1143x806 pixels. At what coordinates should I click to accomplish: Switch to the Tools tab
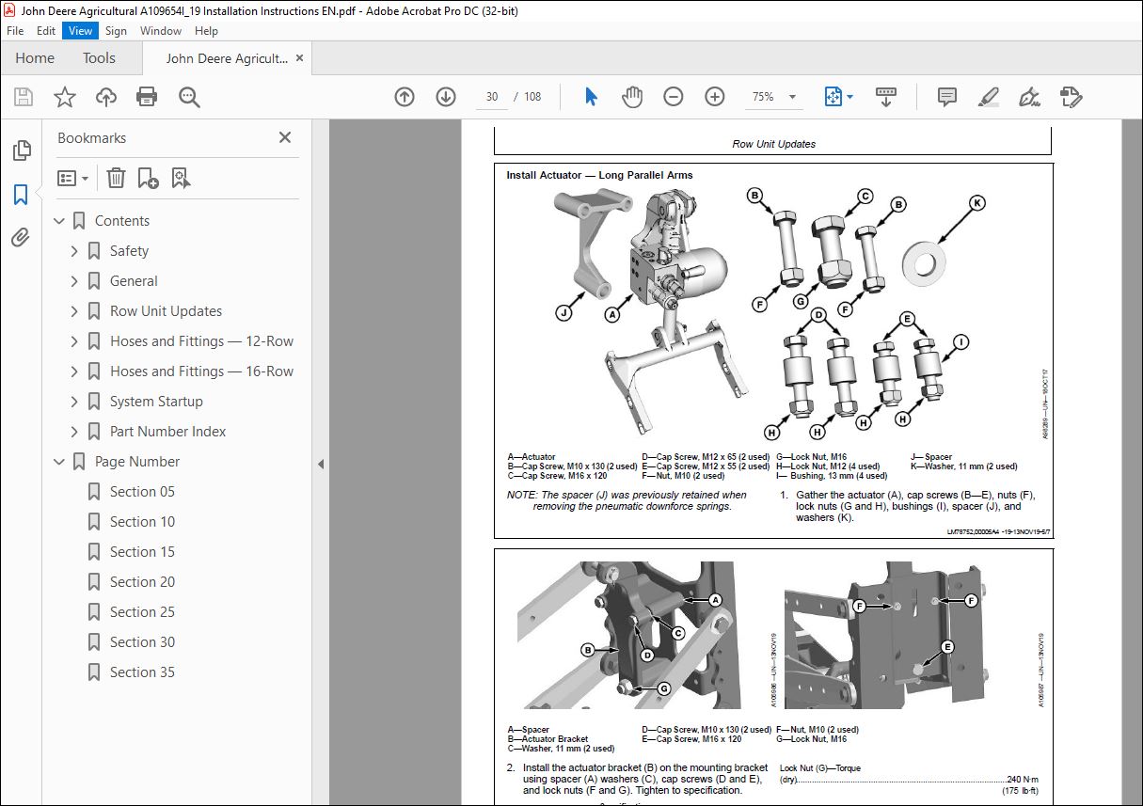(99, 58)
